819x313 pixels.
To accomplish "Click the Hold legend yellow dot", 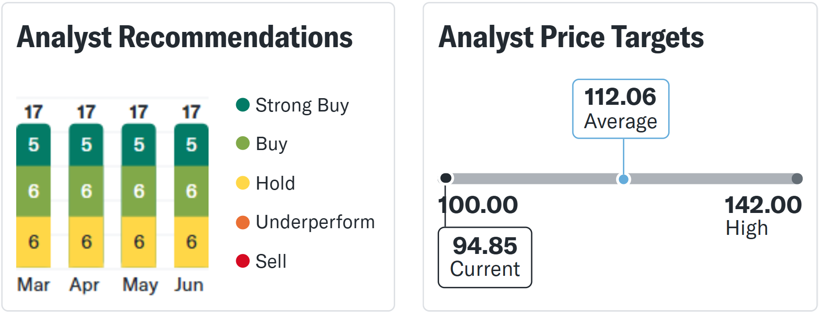I will pos(243,183).
